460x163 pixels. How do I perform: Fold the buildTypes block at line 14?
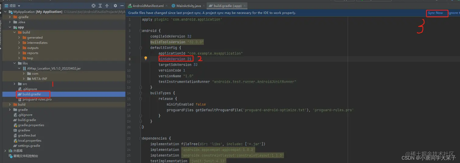coord(141,93)
